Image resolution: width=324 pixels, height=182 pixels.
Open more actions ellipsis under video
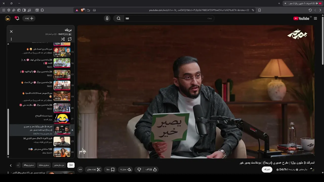click(80, 170)
